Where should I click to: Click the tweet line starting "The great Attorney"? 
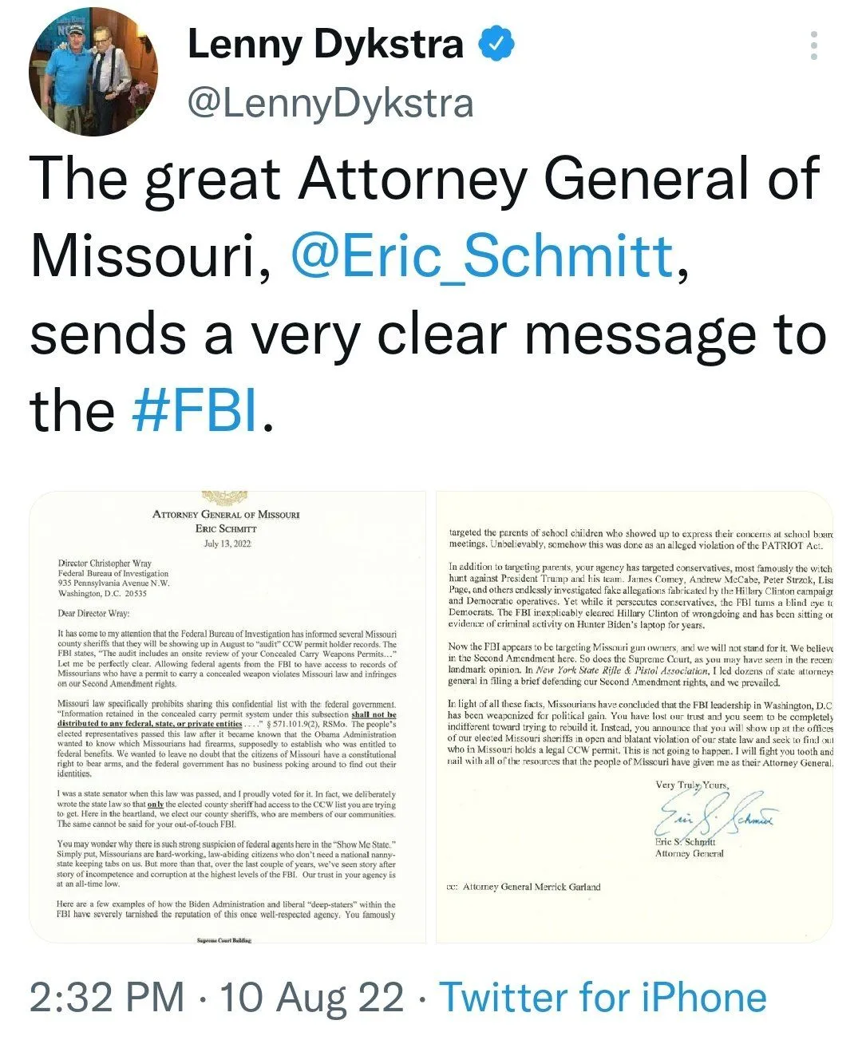click(x=424, y=178)
